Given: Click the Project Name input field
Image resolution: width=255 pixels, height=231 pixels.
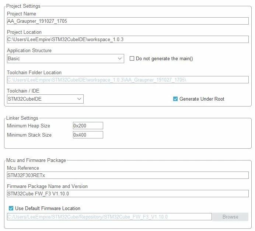Looking at the screenshot, I should (x=128, y=21).
